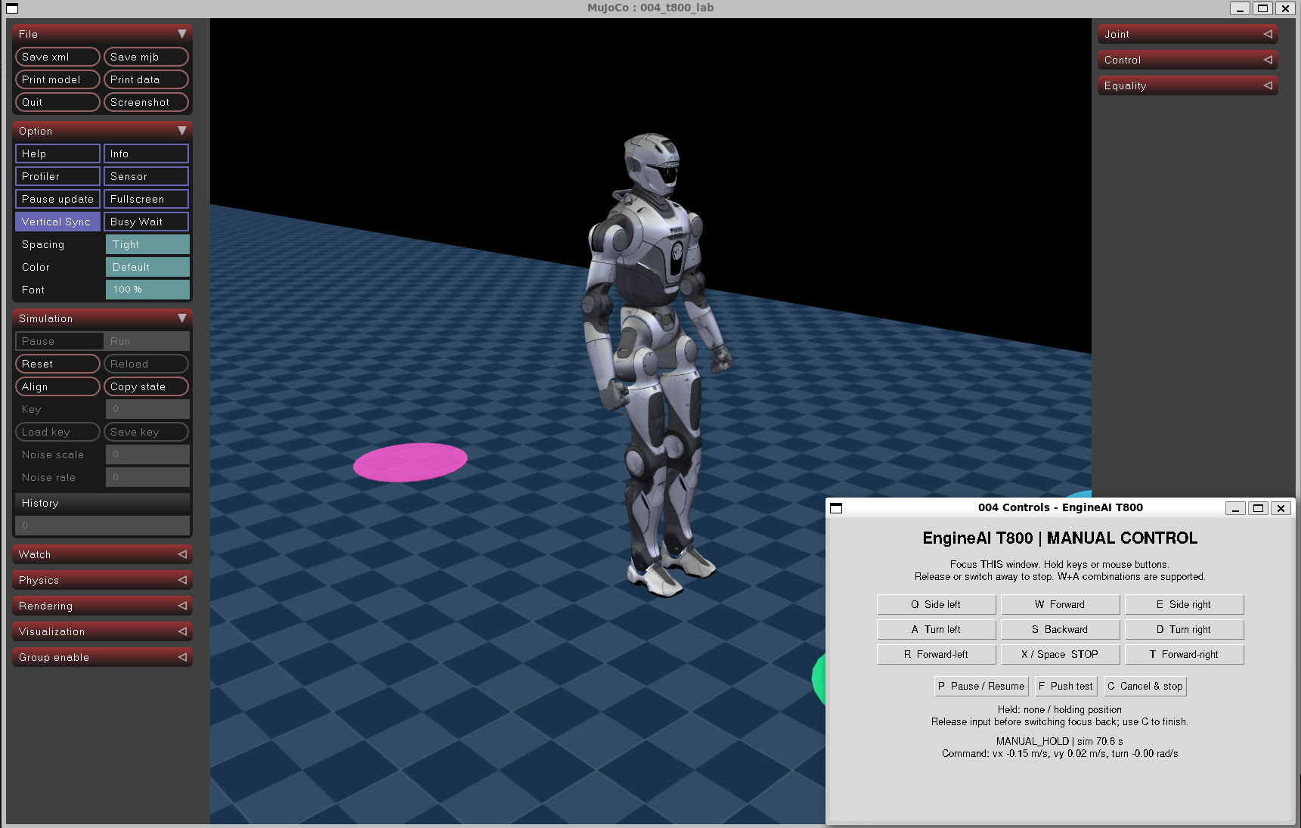Adjust the Noise rate slider
The height and width of the screenshot is (828, 1301).
147,477
